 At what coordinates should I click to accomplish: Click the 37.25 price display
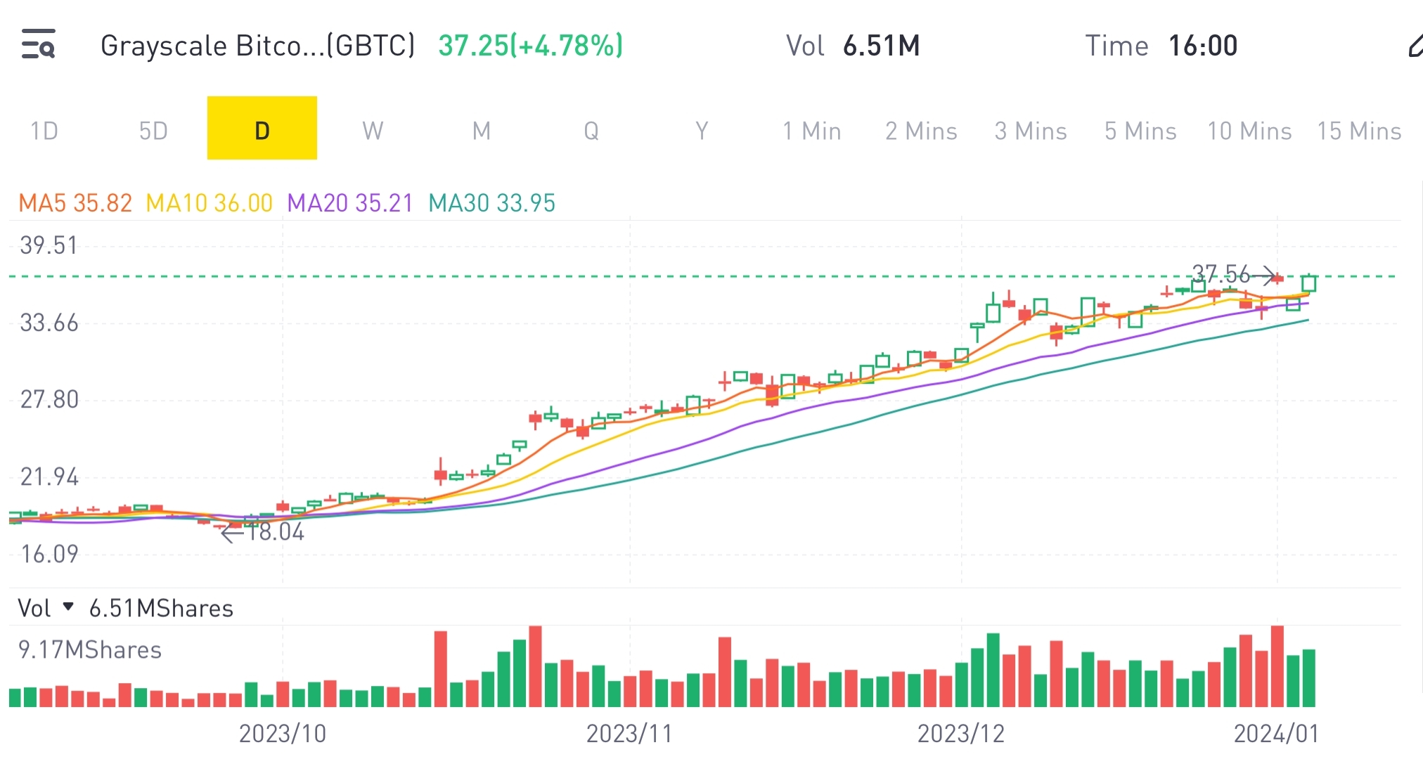coord(529,45)
